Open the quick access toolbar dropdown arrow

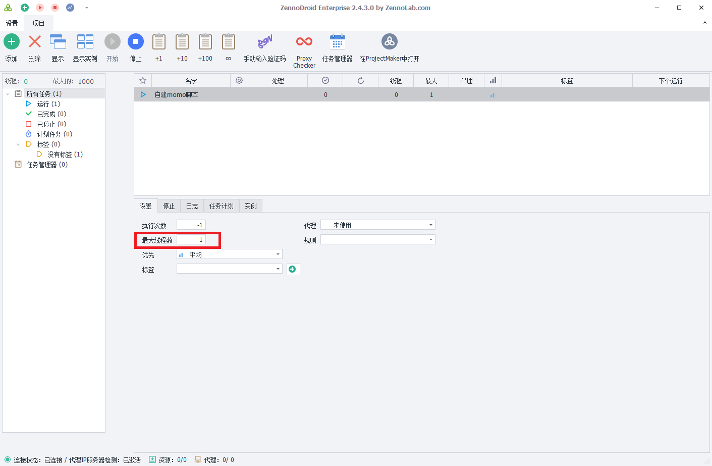(87, 8)
